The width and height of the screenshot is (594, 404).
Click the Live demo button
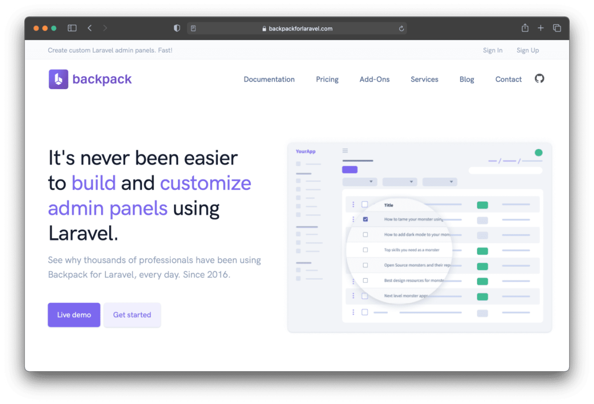[74, 314]
